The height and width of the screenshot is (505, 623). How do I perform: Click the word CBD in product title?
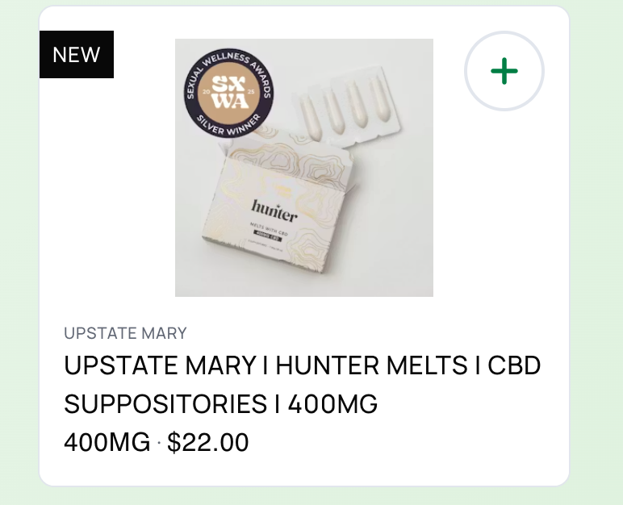[x=514, y=365]
